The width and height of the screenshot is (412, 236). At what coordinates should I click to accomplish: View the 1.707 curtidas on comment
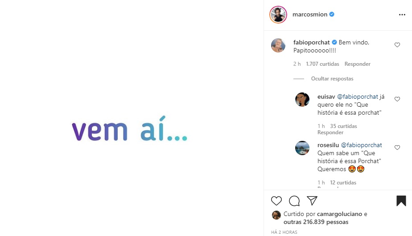tap(322, 64)
